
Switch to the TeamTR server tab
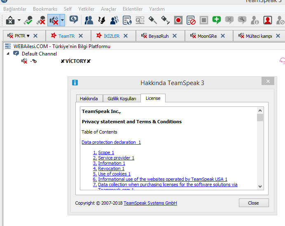pos(66,36)
